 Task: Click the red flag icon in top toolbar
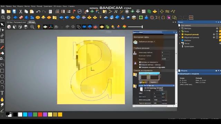point(74,11)
